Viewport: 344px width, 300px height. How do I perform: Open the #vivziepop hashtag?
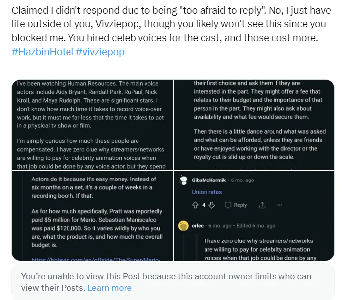click(x=100, y=52)
